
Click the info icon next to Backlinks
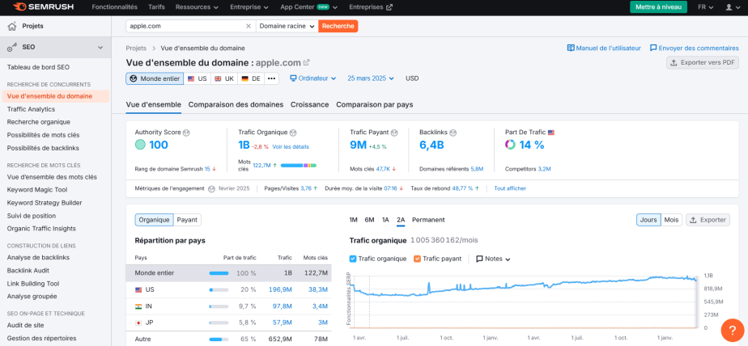[453, 133]
